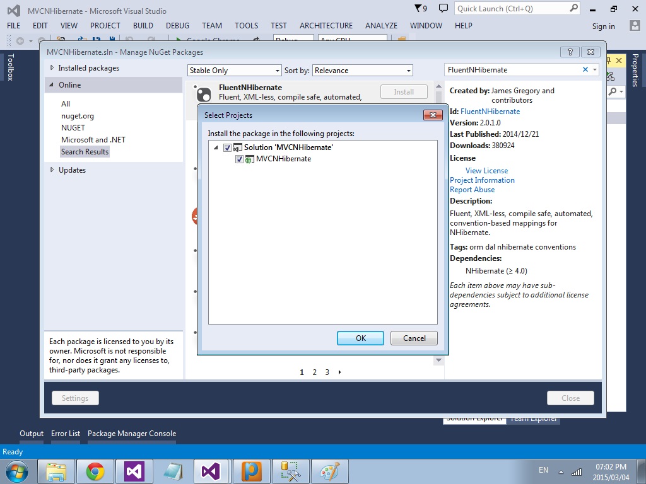
Task: Open the TOOLS menu
Action: (247, 25)
